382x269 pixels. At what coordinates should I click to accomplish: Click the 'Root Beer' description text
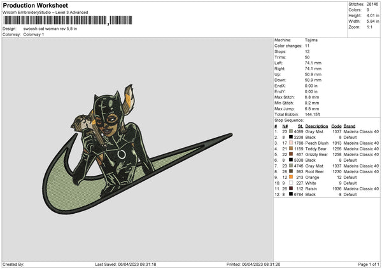click(x=315, y=172)
